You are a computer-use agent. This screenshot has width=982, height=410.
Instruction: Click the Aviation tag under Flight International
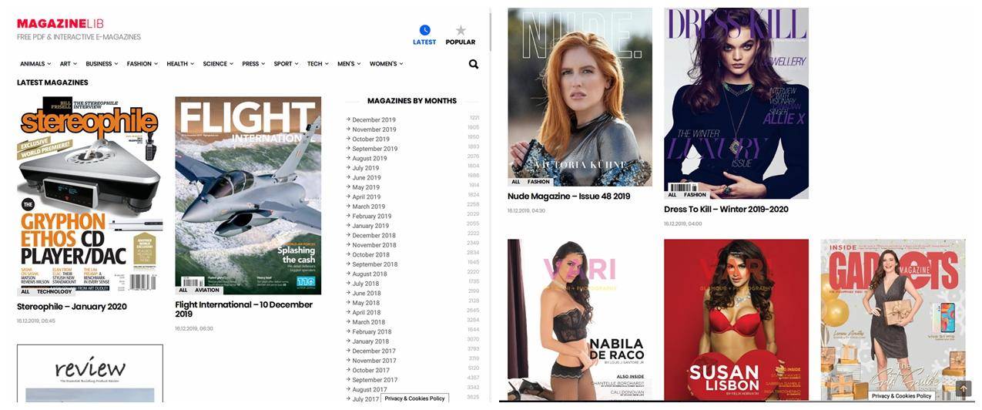tap(206, 291)
